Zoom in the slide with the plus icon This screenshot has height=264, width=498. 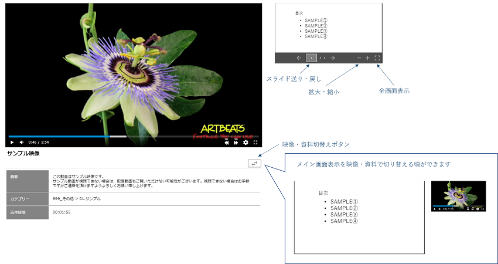(x=367, y=58)
